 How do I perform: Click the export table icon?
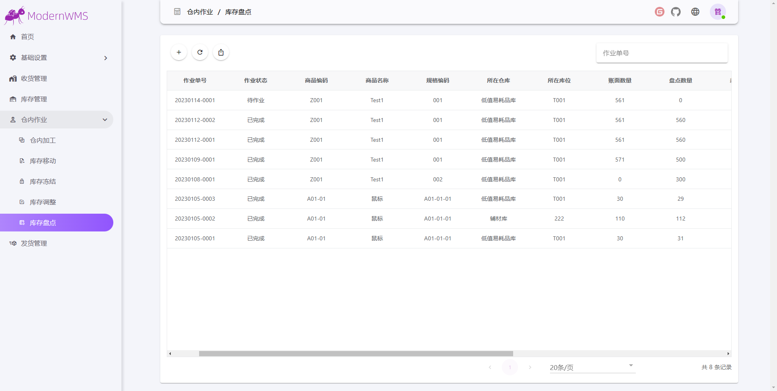tap(221, 53)
